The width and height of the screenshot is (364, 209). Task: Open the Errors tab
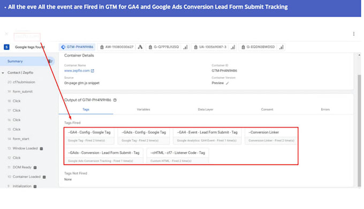coord(325,109)
